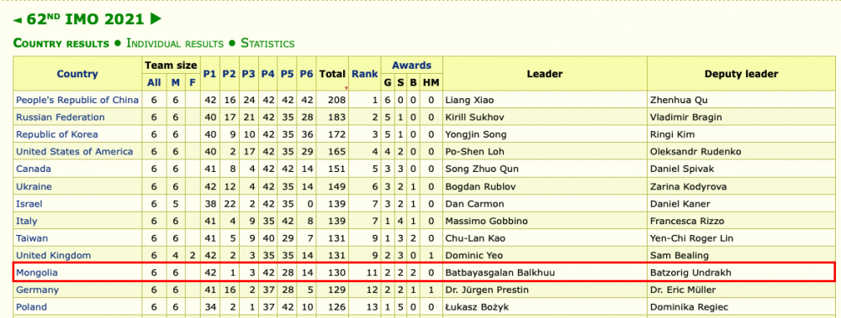841x318 pixels.
Task: Open People's Republic of China country page
Action: [77, 100]
